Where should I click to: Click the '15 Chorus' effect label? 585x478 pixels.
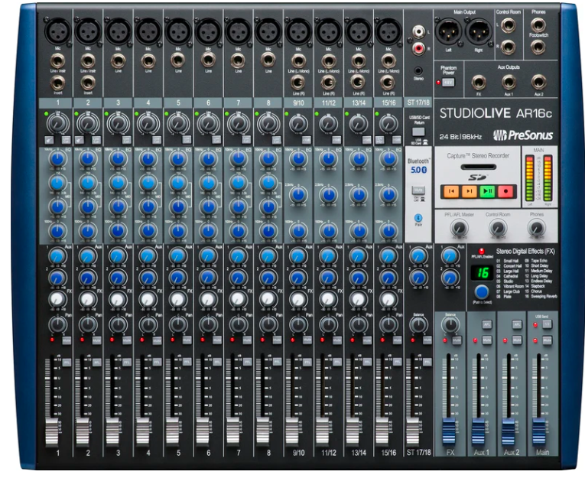tap(534, 291)
